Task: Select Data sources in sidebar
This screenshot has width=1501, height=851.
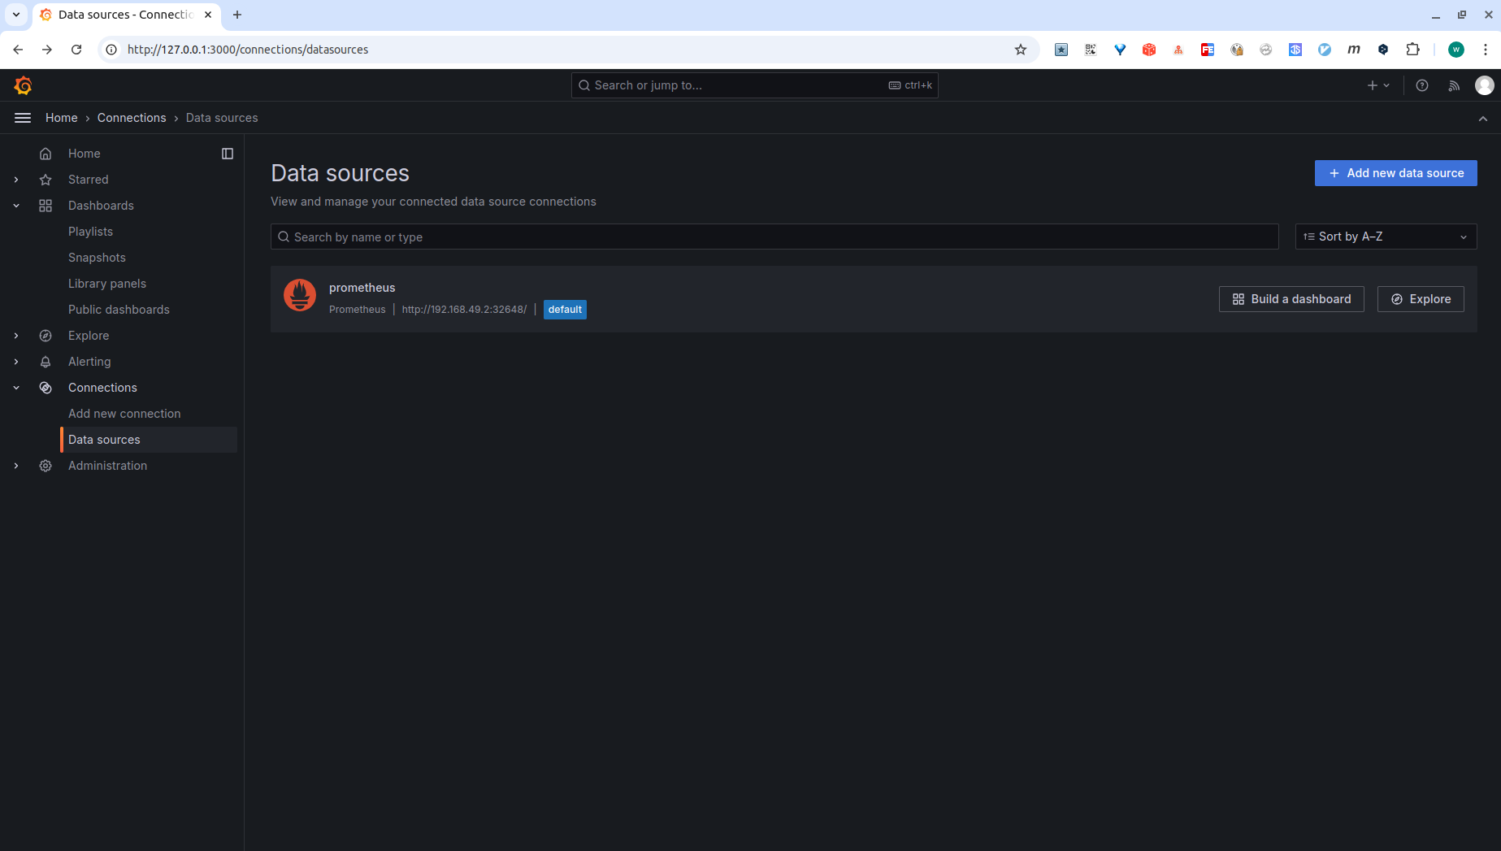Action: pos(150,440)
